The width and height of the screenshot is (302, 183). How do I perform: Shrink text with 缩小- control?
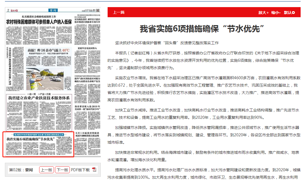(x=276, y=13)
